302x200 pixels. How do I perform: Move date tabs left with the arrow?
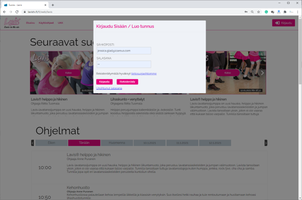(33, 143)
